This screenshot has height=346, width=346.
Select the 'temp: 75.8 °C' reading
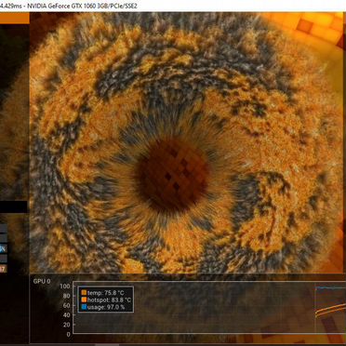pos(105,292)
